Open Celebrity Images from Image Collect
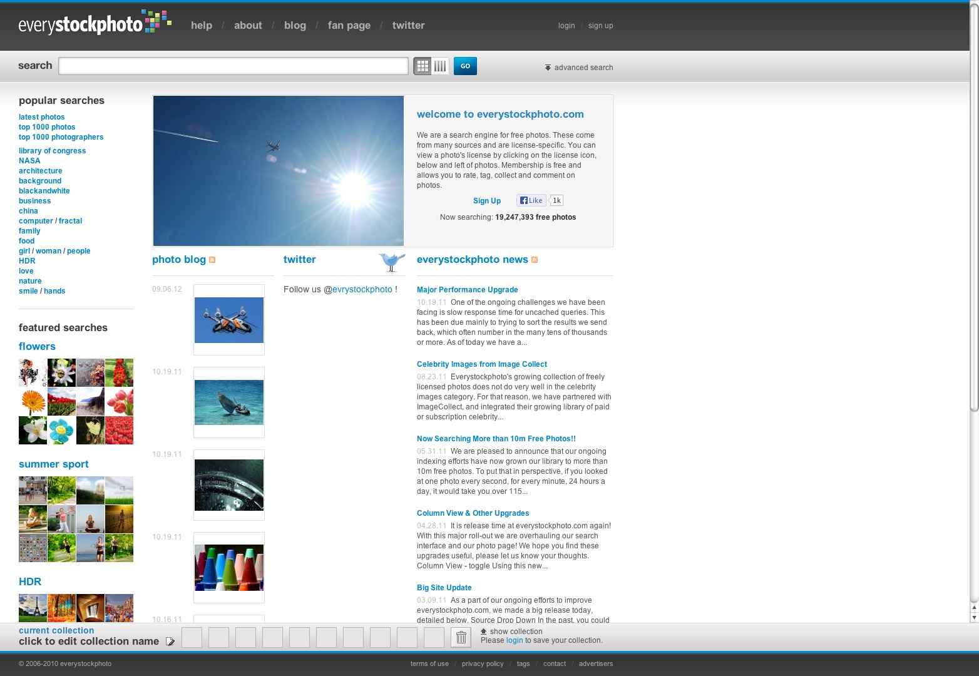The width and height of the screenshot is (979, 676). coord(482,364)
